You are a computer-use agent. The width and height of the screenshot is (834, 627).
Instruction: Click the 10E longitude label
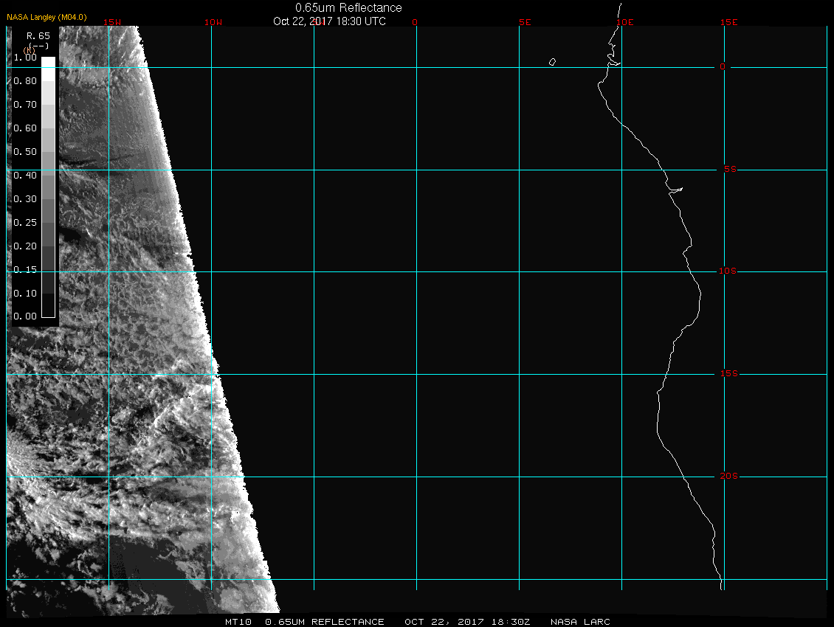pos(624,22)
